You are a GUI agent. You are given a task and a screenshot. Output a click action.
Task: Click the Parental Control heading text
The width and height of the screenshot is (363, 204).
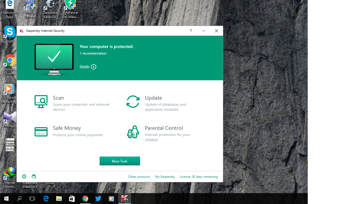tap(164, 128)
